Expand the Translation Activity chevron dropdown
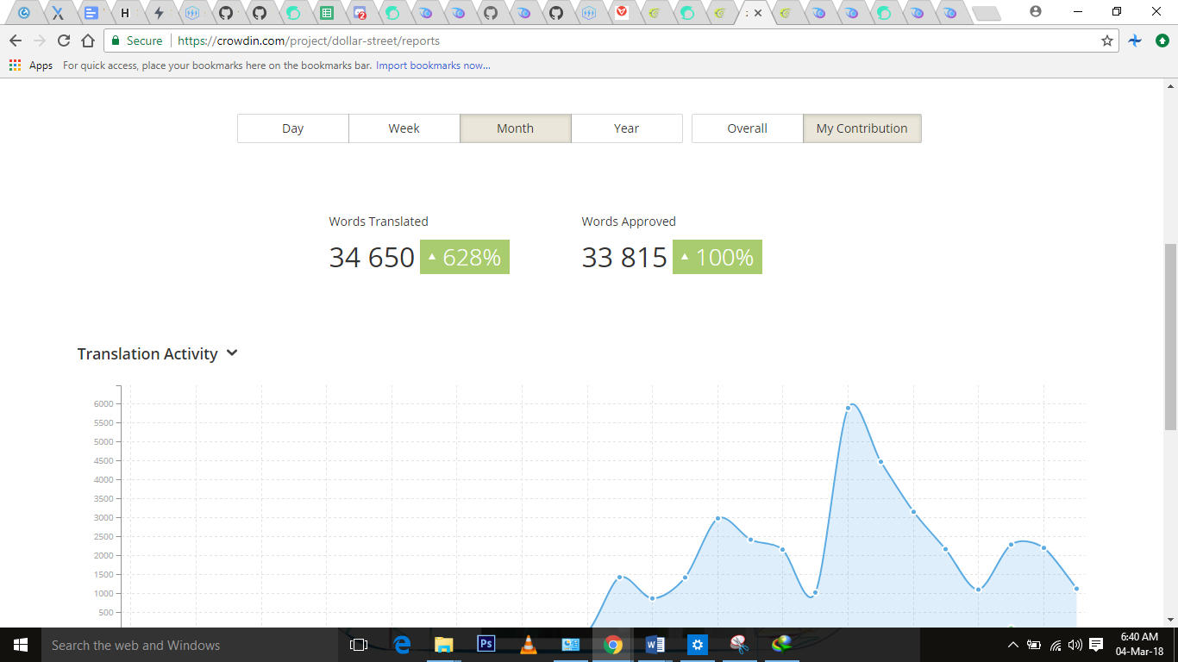The width and height of the screenshot is (1178, 662). (x=232, y=353)
